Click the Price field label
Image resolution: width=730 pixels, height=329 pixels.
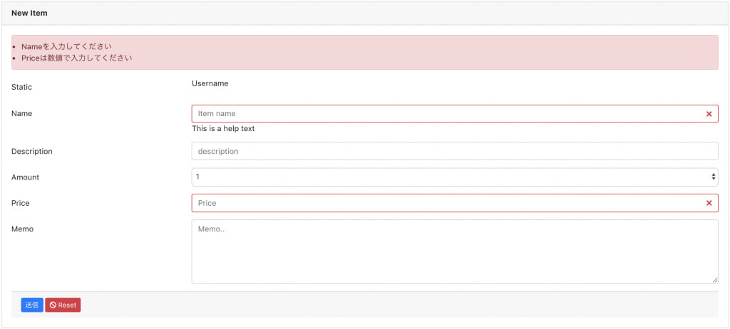(21, 204)
